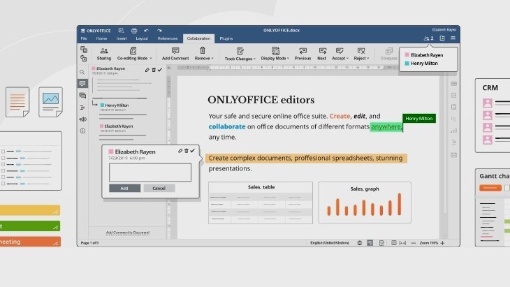
Task: Open the search panel in left sidebar
Action: point(82,72)
